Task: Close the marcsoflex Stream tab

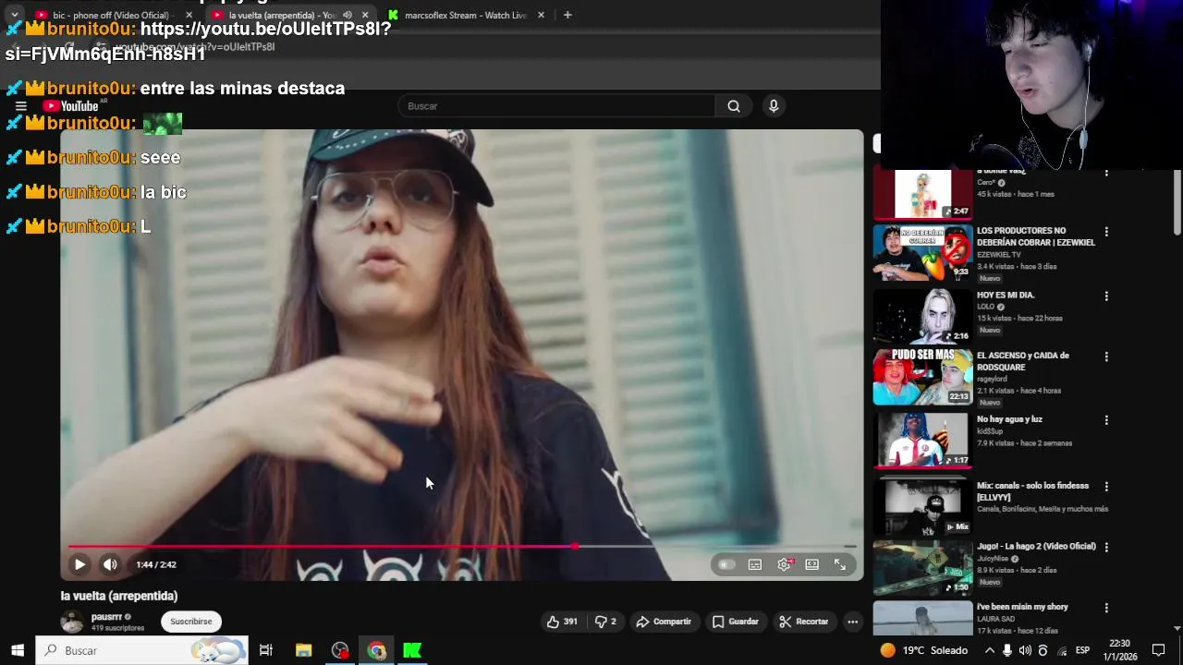Action: coord(541,15)
